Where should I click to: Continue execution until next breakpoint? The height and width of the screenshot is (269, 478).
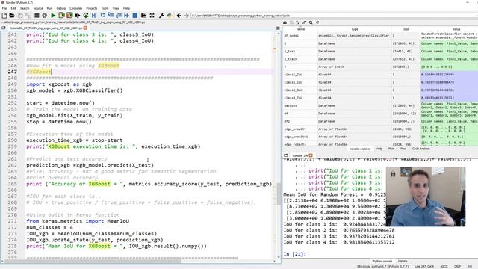(x=126, y=15)
